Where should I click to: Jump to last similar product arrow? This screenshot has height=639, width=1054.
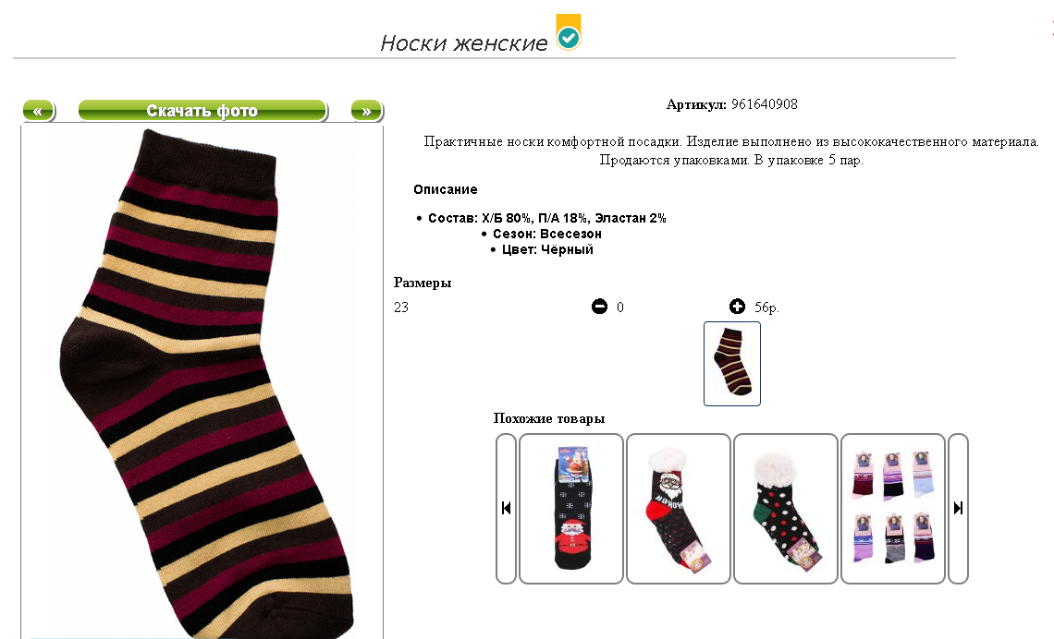958,508
